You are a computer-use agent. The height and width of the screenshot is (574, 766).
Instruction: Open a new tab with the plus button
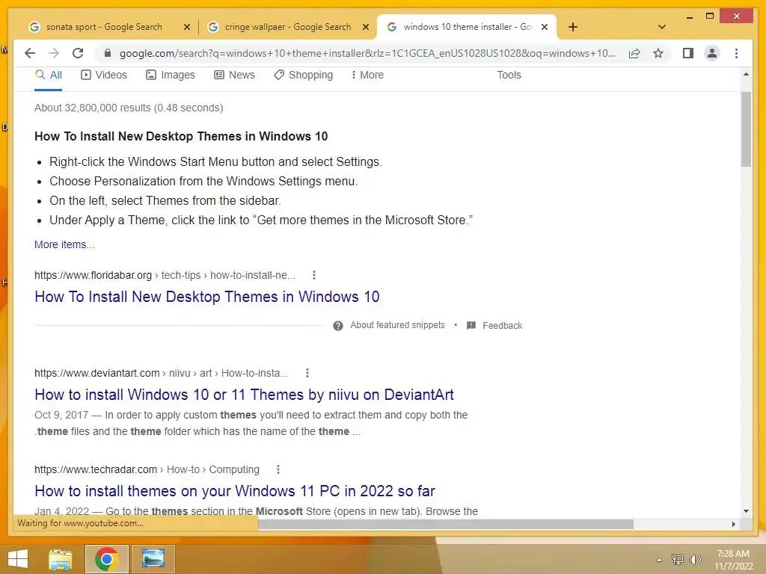(x=573, y=27)
